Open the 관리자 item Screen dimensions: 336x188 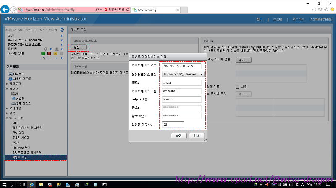pos(16,143)
